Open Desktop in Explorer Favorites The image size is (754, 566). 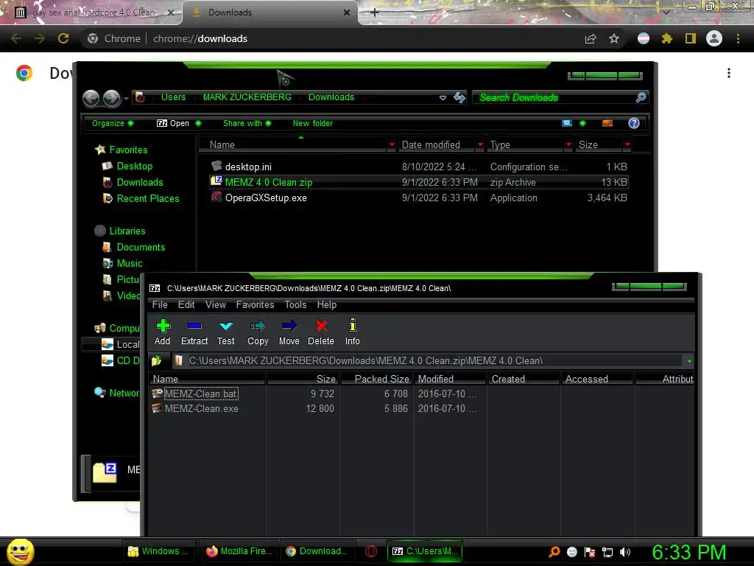(x=134, y=166)
